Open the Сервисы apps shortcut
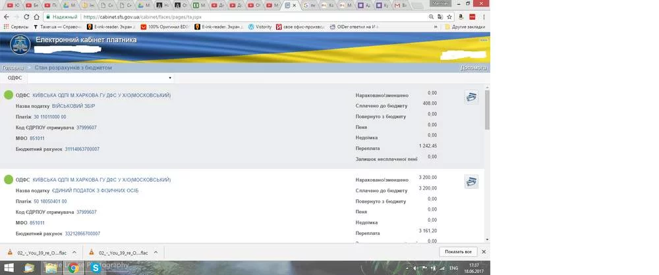 (16, 27)
